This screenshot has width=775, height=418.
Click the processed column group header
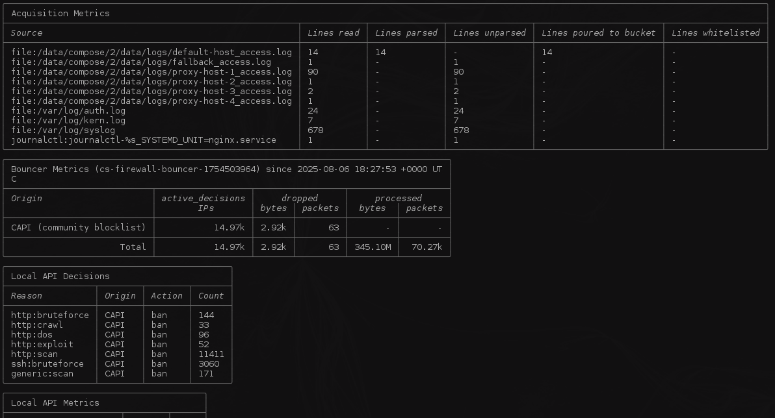[399, 199]
